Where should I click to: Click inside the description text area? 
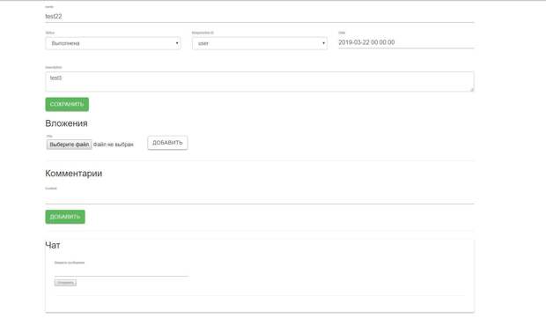coord(260,81)
